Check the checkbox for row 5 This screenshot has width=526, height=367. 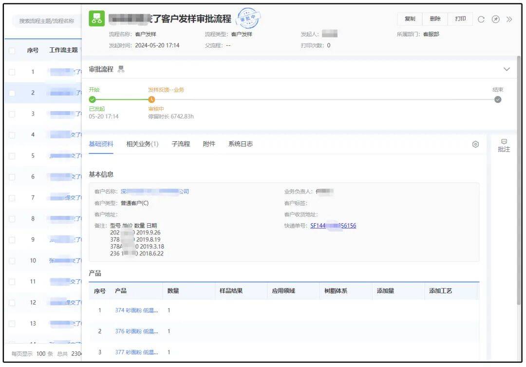pyautogui.click(x=12, y=156)
